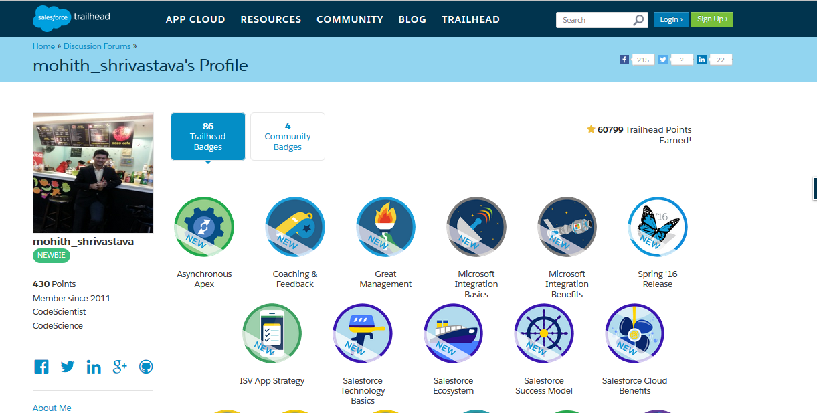Open the COMMUNITY menu
Image resolution: width=817 pixels, height=413 pixels.
coord(350,19)
